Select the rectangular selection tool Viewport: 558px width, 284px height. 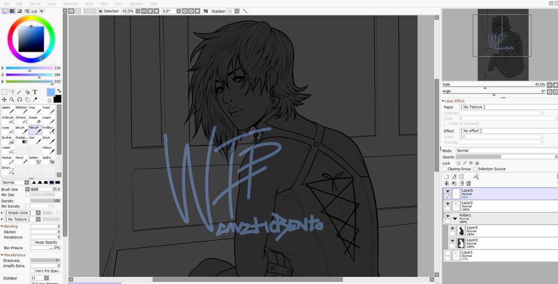pyautogui.click(x=4, y=92)
